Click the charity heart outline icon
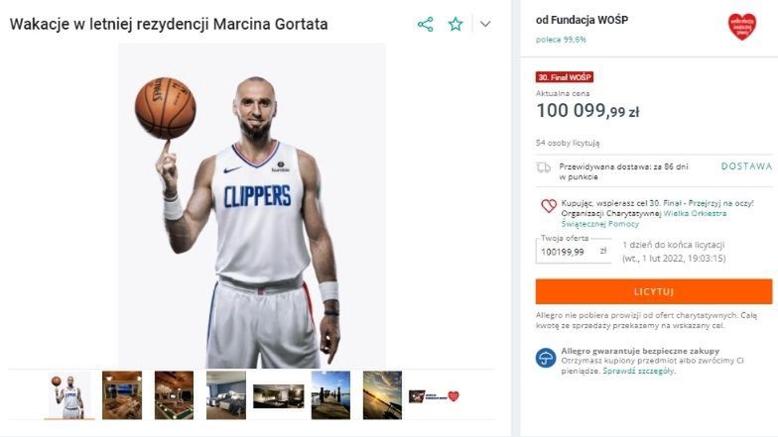This screenshot has width=778, height=437. pyautogui.click(x=548, y=206)
